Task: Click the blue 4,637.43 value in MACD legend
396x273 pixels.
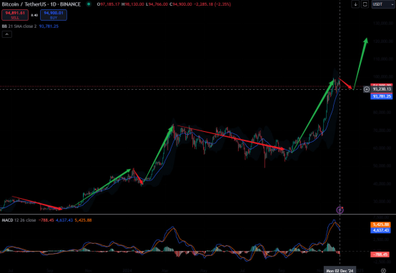Action: [64, 220]
